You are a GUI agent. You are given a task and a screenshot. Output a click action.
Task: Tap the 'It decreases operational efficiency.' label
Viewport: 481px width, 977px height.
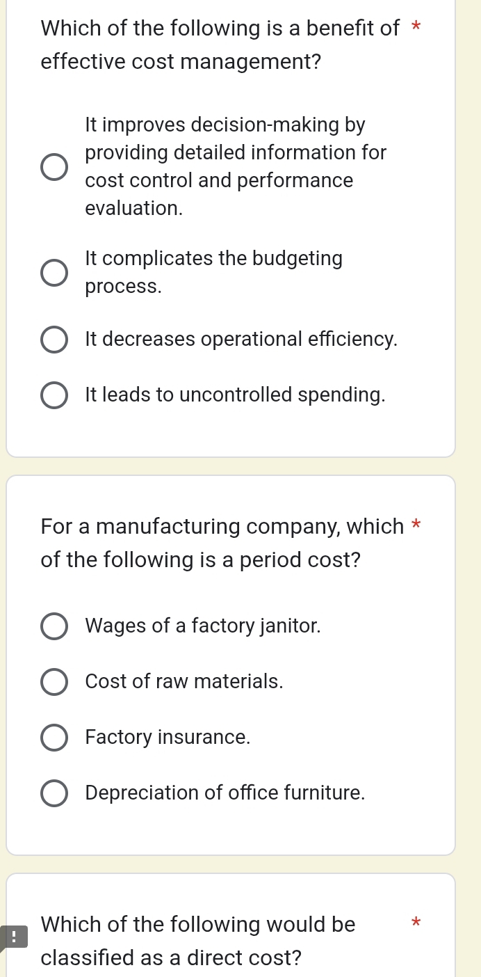pos(241,340)
